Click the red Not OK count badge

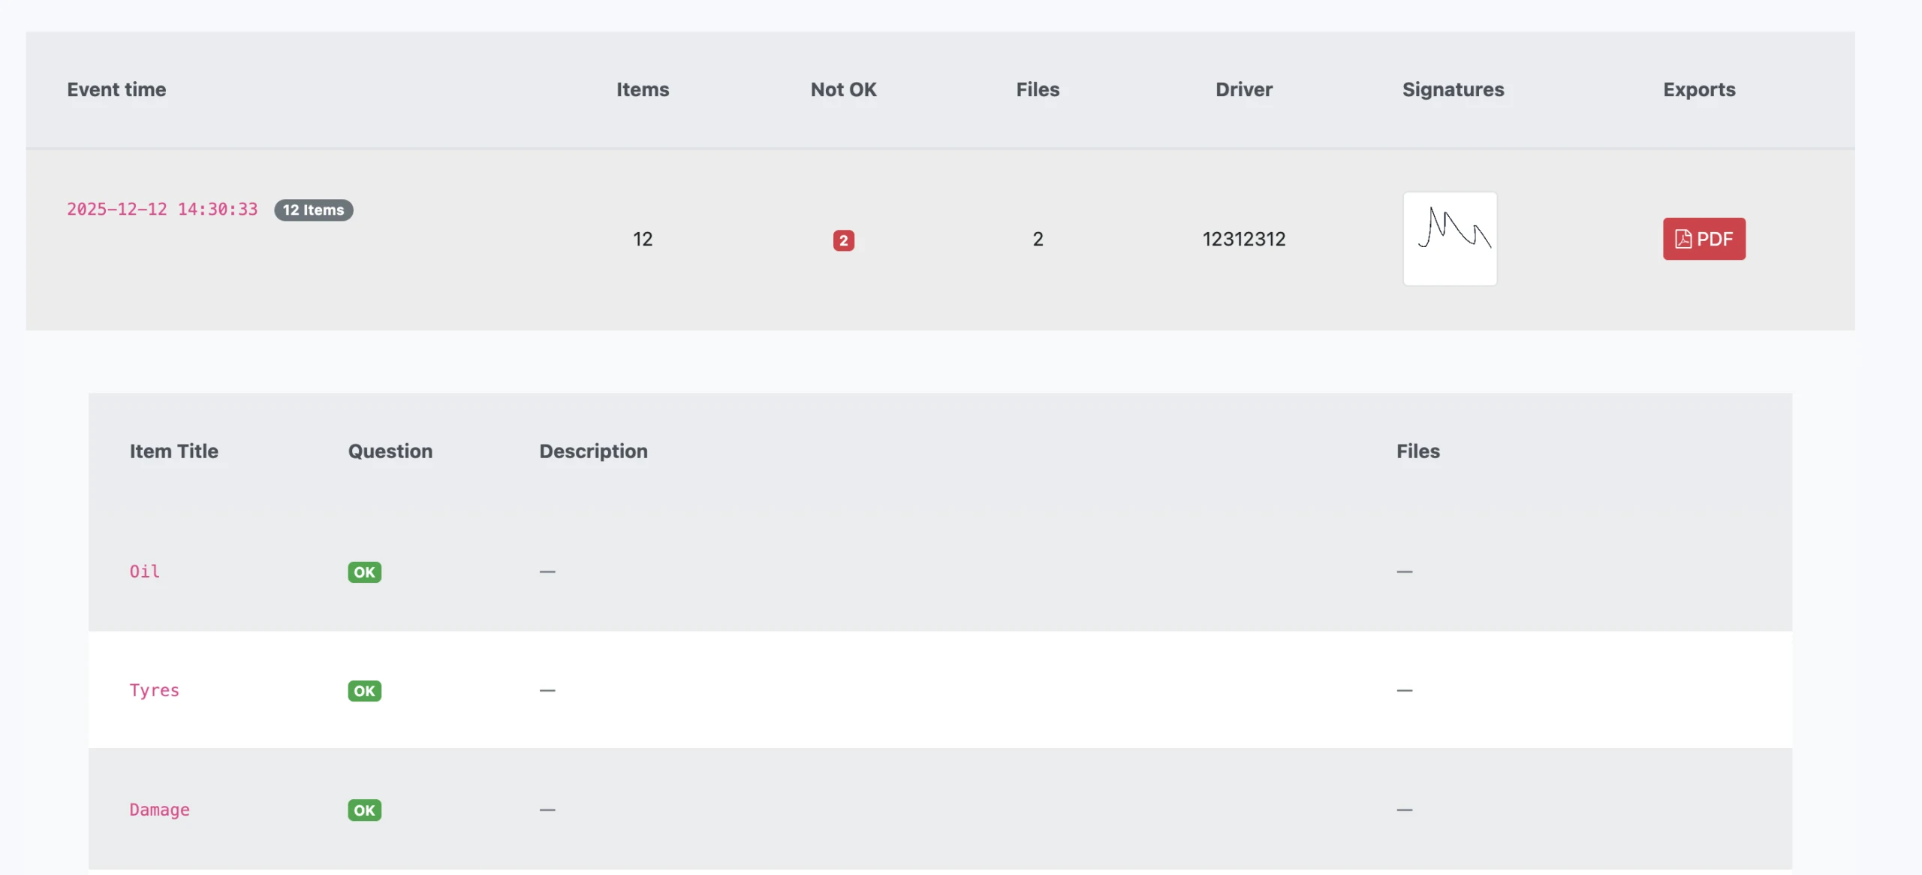tap(843, 240)
